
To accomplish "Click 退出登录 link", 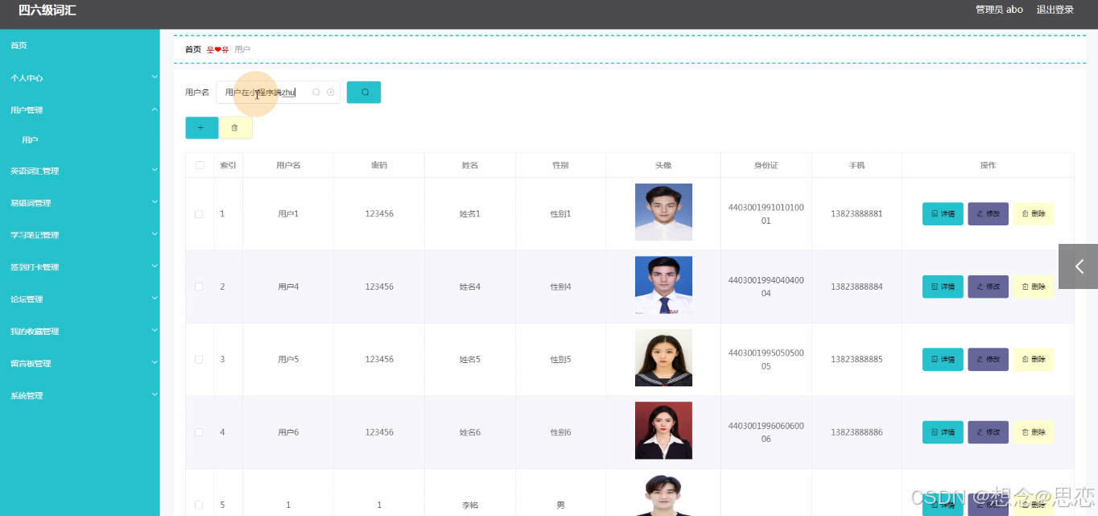I will coord(1055,10).
